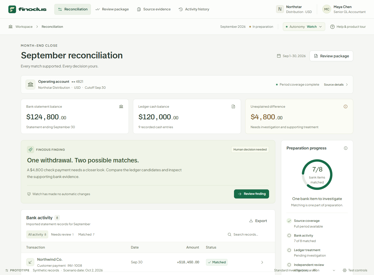Export bank activity records
The image size is (374, 275).
click(258, 221)
